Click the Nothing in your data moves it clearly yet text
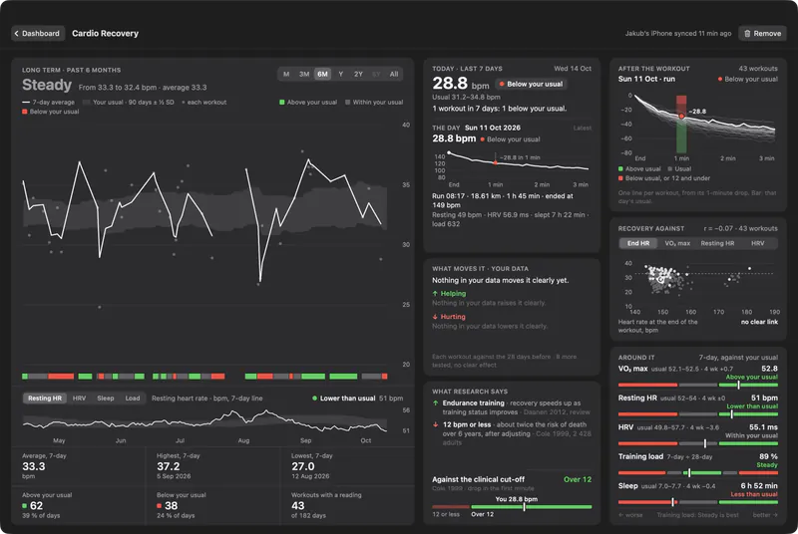This screenshot has height=534, width=798. pos(501,281)
